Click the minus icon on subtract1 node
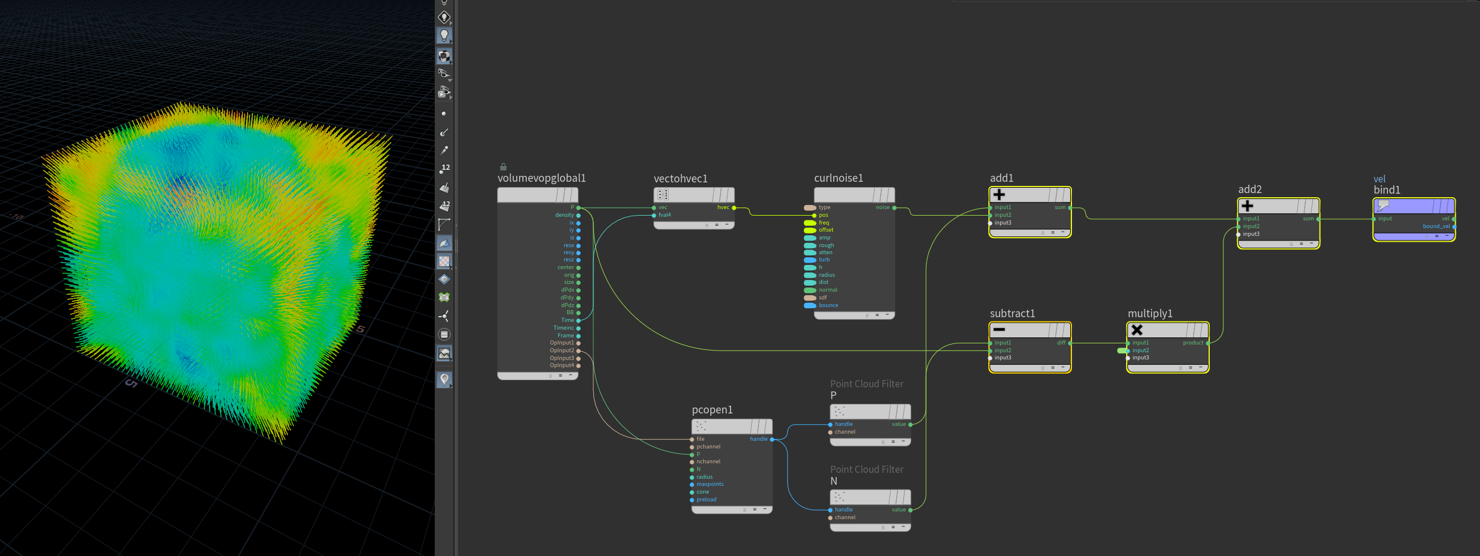1480x556 pixels. pos(999,330)
